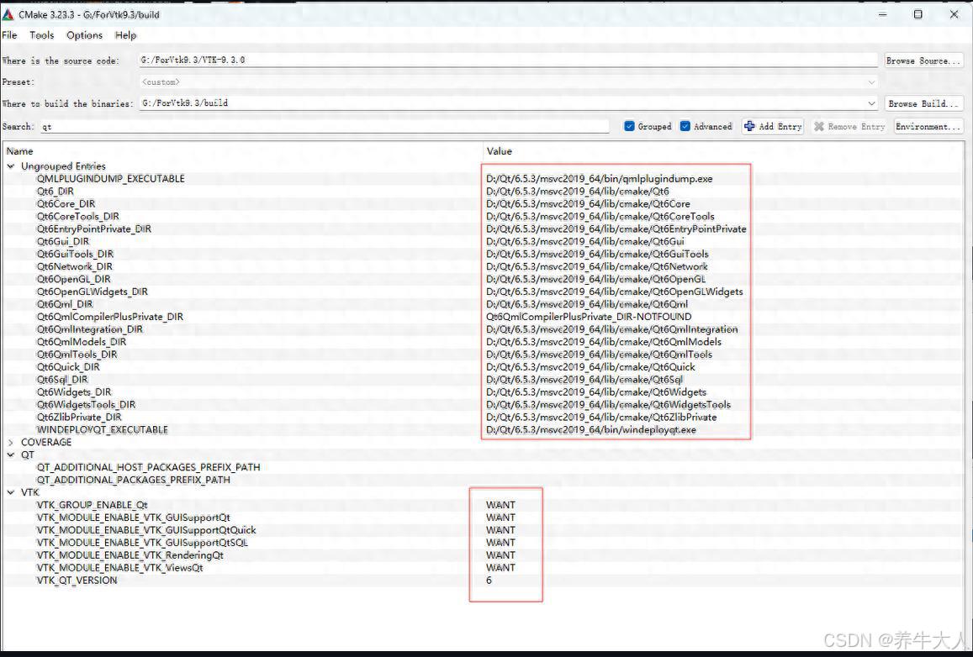Select the Qt6GuiTools_DIR entry

[x=75, y=254]
